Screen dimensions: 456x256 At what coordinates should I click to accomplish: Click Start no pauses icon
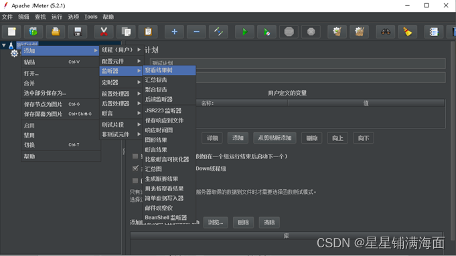(x=267, y=31)
